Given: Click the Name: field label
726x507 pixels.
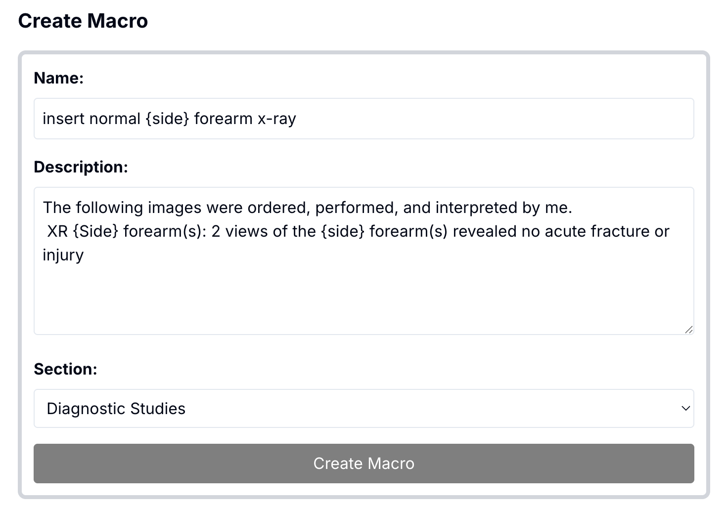Looking at the screenshot, I should (x=58, y=78).
